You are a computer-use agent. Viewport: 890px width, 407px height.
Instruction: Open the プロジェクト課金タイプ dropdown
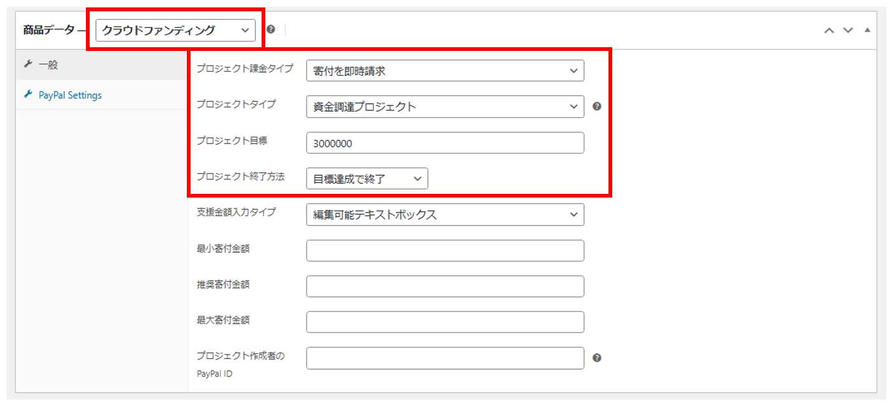[x=445, y=71]
